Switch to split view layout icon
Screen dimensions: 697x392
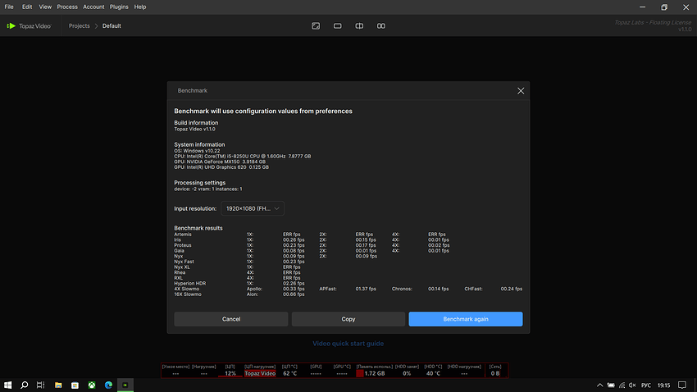pos(359,25)
